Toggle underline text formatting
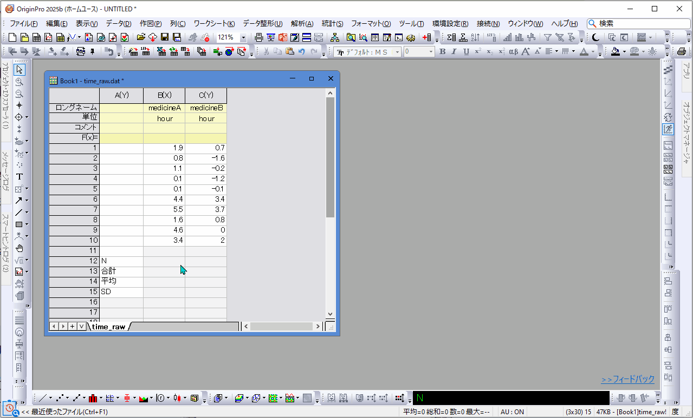This screenshot has width=693, height=418. click(x=466, y=52)
